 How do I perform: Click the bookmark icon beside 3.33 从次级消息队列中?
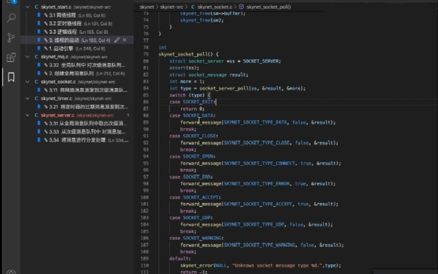click(39, 132)
